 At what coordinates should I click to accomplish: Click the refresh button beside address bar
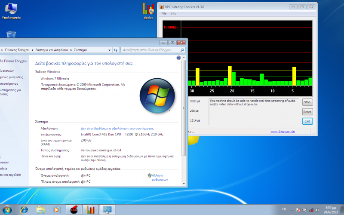(116, 50)
